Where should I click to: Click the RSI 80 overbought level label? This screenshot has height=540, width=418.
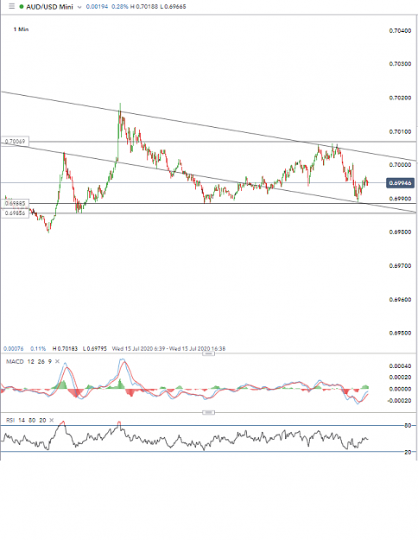pos(408,426)
